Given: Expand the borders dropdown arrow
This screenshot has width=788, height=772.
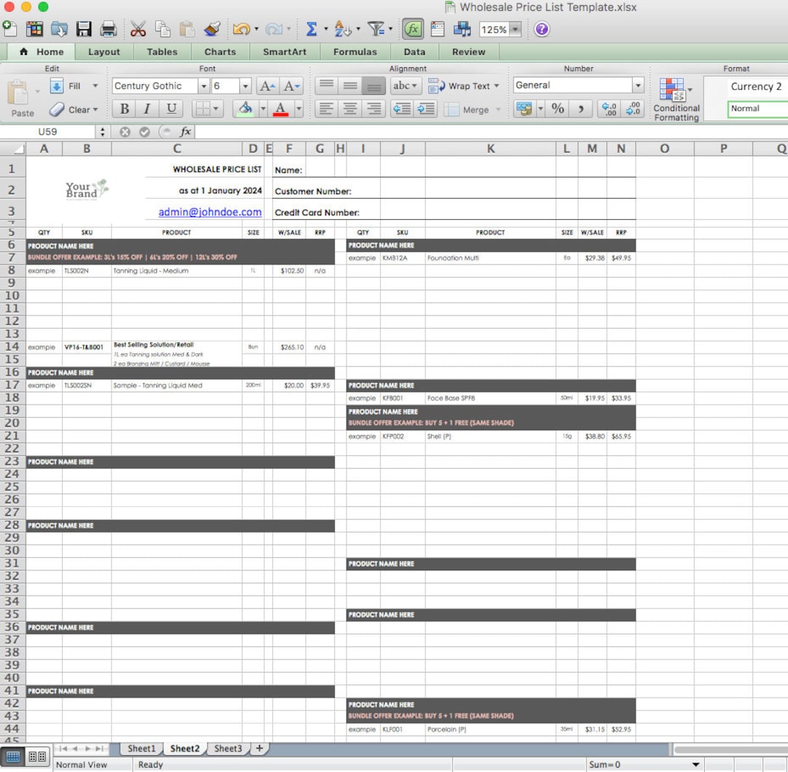Looking at the screenshot, I should coord(215,109).
